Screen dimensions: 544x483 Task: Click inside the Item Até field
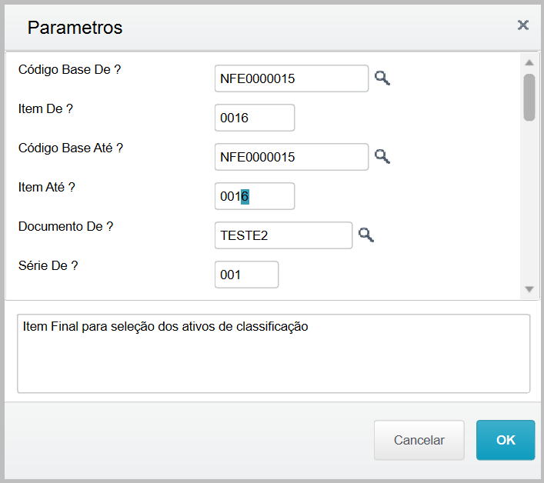pyautogui.click(x=254, y=196)
